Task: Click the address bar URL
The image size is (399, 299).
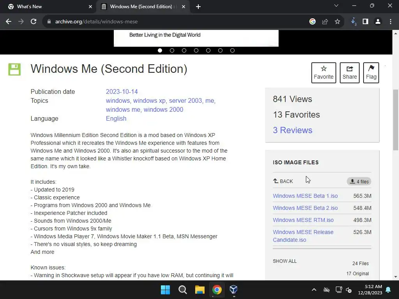Action: point(97,22)
